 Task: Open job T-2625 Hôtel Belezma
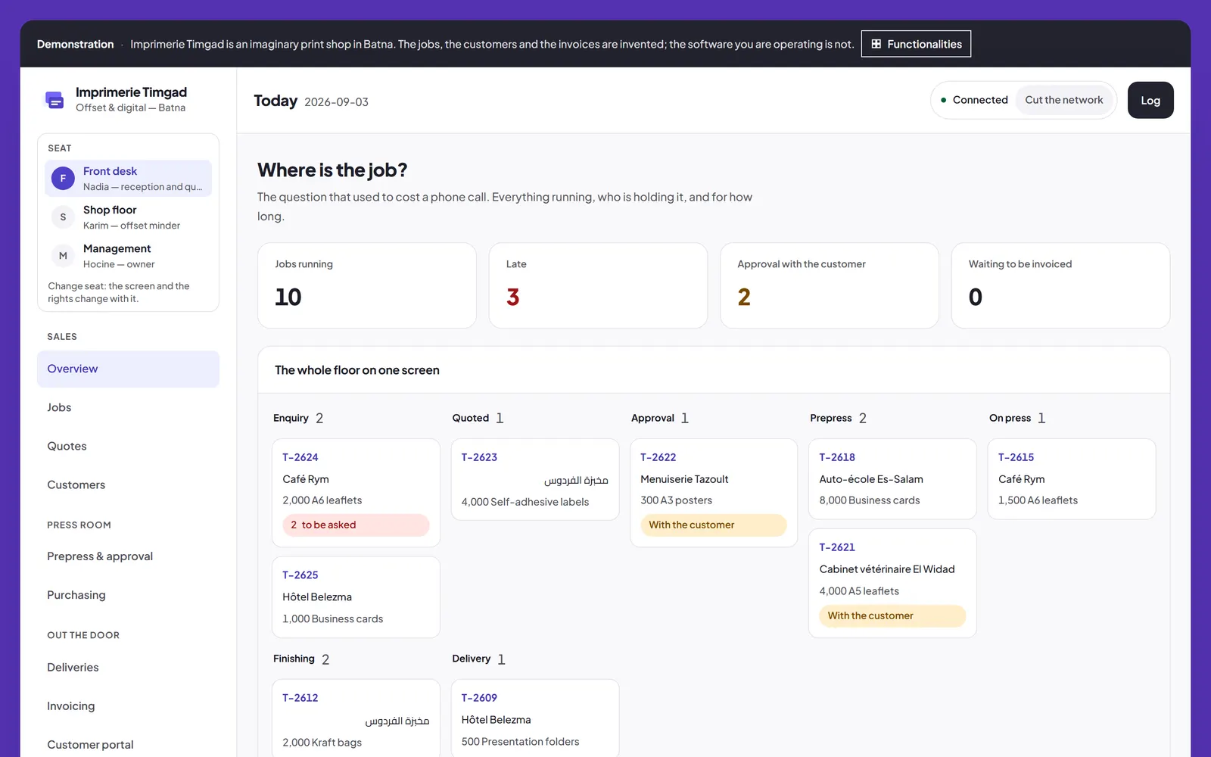click(356, 597)
